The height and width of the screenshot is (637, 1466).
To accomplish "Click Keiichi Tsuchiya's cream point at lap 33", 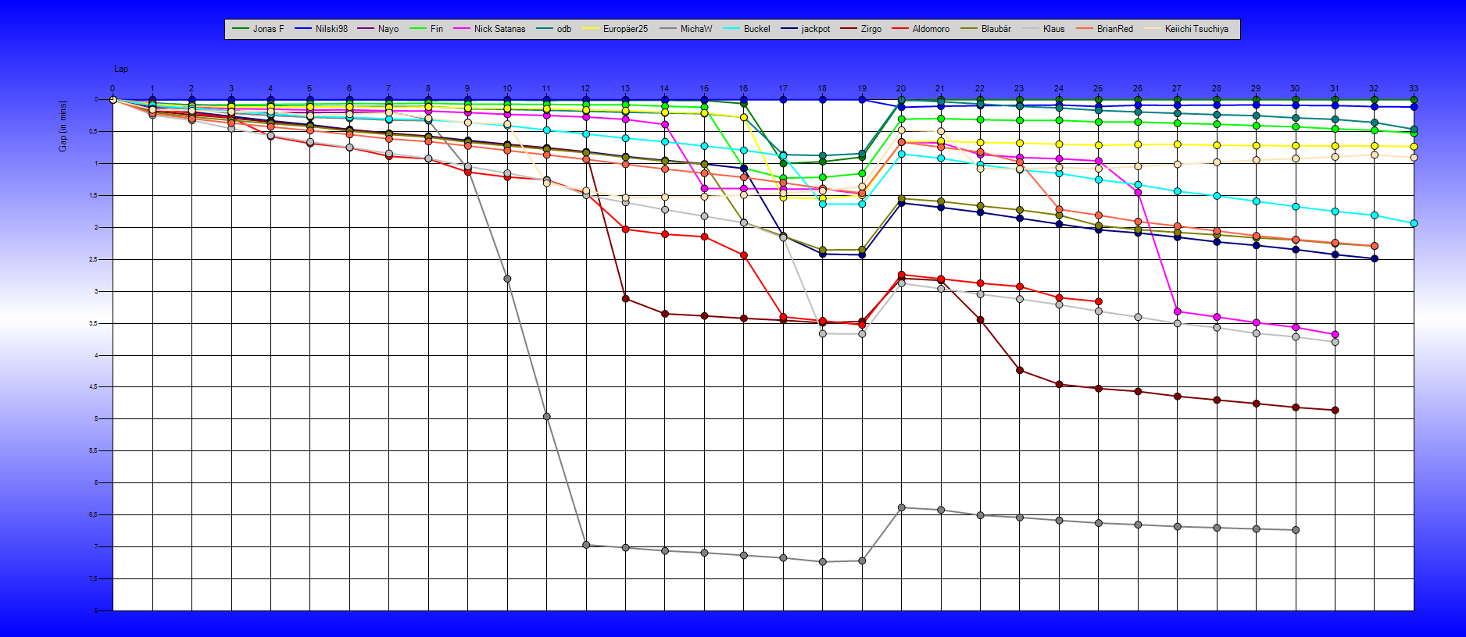I will [1414, 158].
